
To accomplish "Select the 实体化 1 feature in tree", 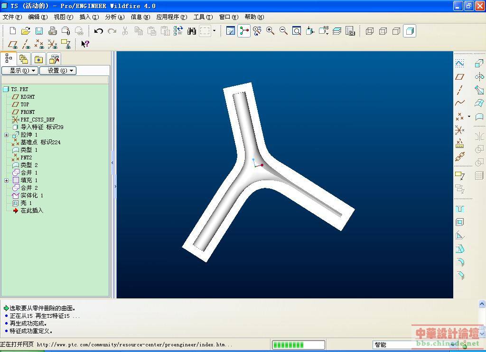I will coord(31,195).
